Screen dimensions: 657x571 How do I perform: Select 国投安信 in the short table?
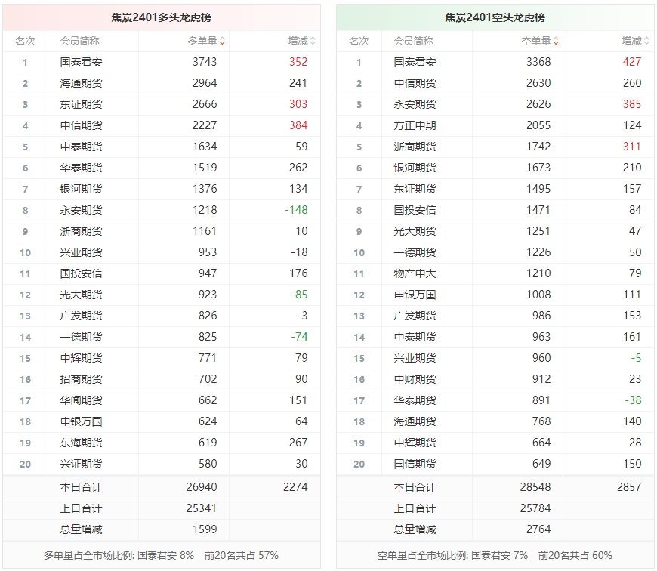tap(415, 210)
